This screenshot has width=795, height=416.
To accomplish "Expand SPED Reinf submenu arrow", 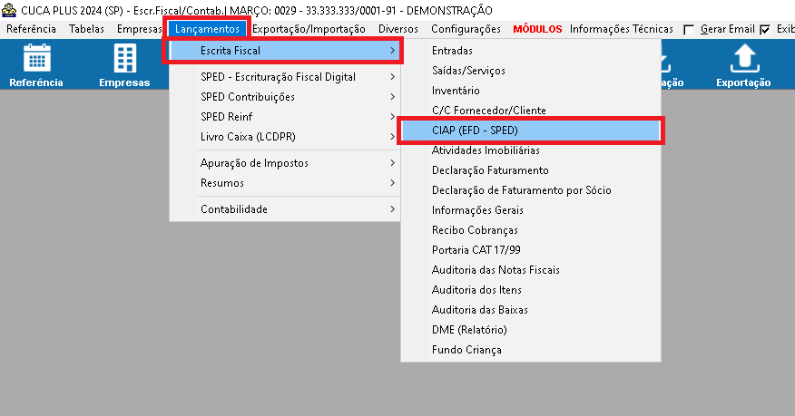I will click(x=392, y=117).
